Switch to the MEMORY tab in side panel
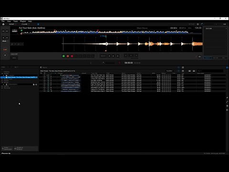 tap(208, 58)
